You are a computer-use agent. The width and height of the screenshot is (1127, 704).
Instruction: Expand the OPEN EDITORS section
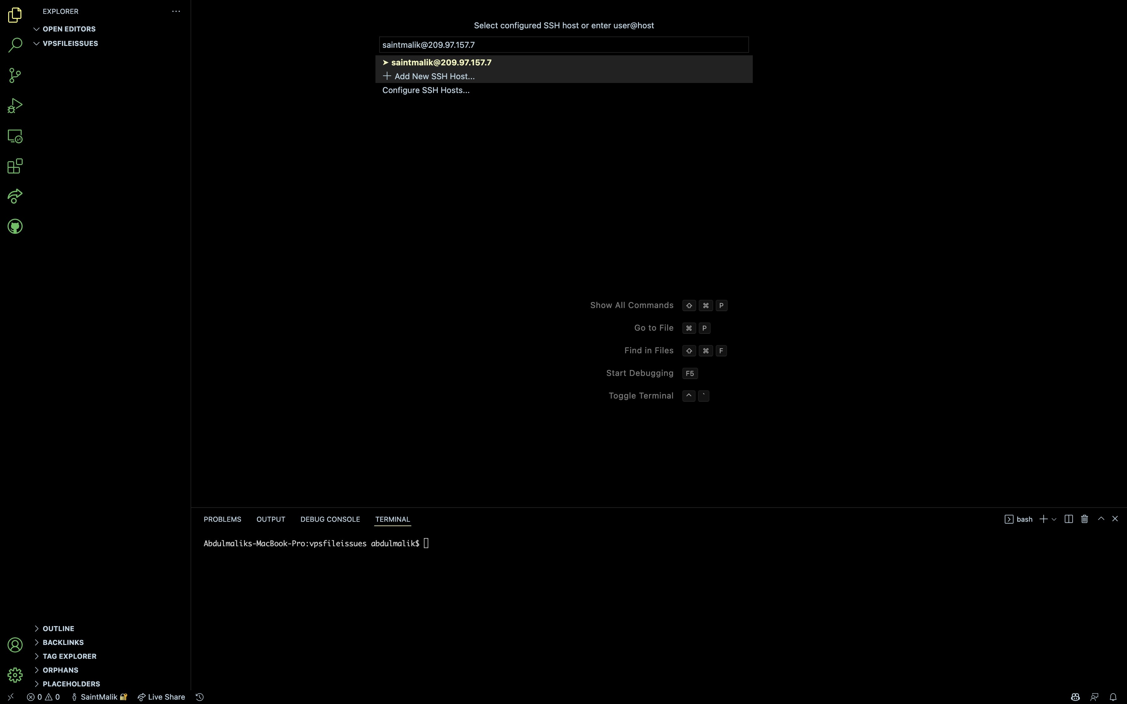click(36, 28)
